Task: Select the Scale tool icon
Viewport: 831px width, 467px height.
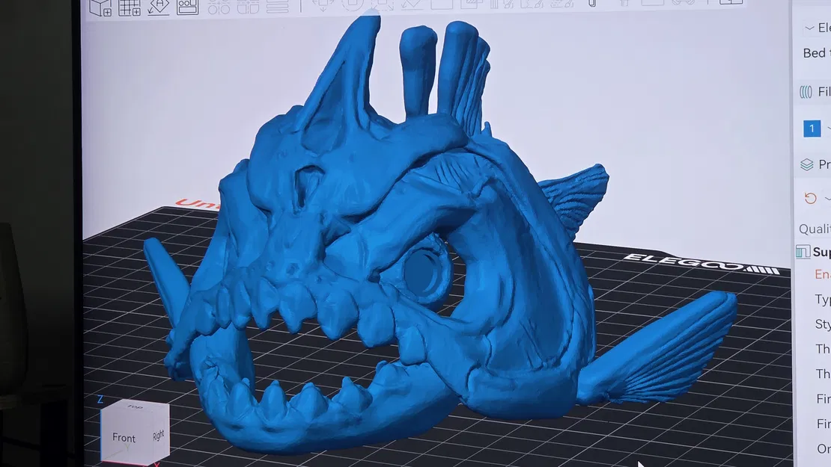Action: (x=382, y=4)
